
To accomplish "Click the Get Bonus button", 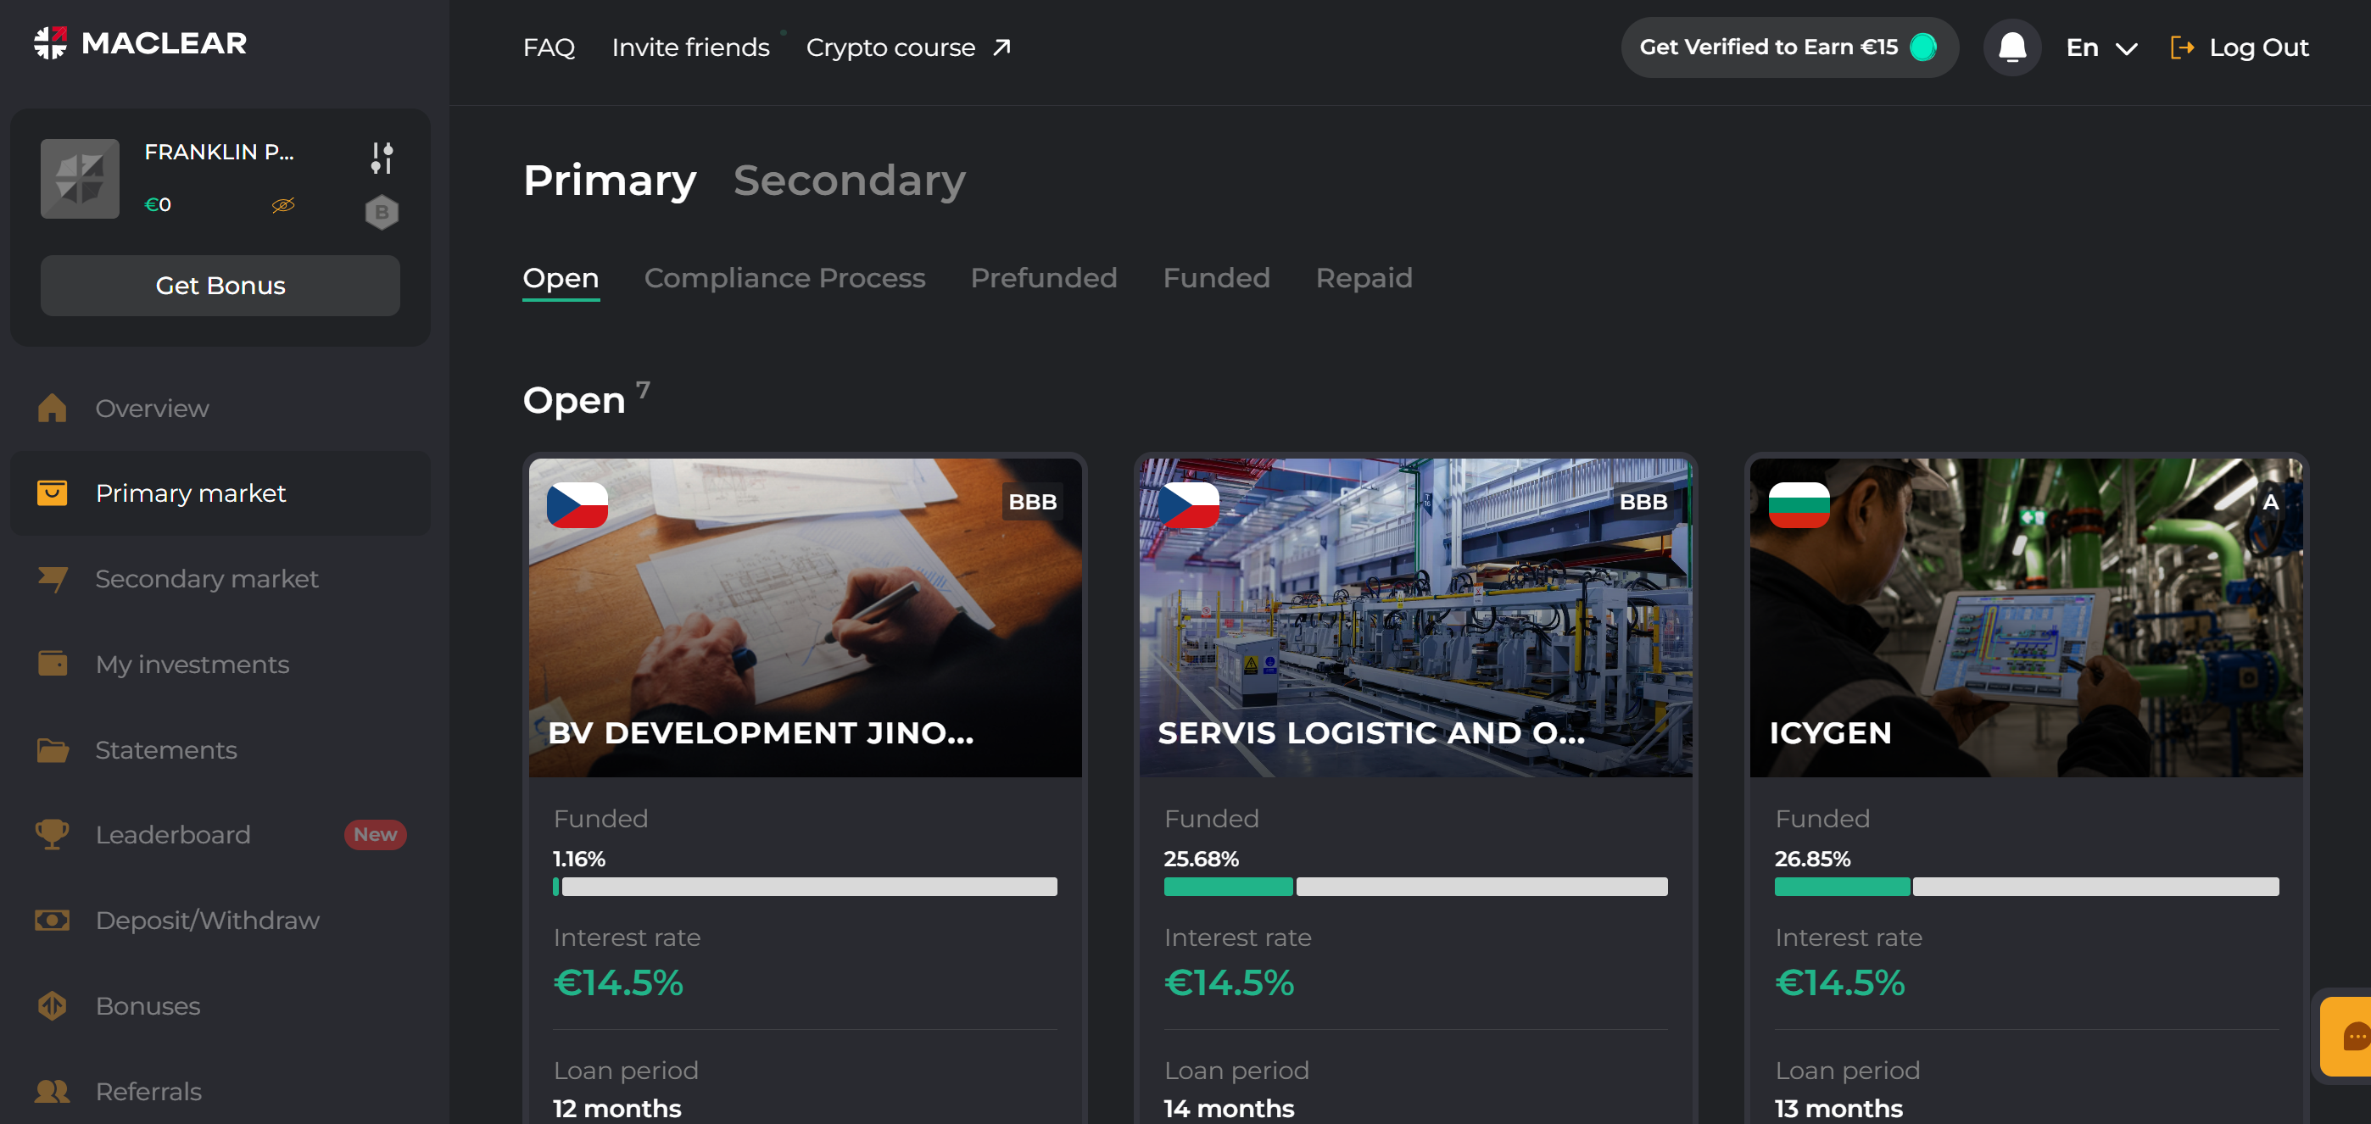I will click(220, 285).
